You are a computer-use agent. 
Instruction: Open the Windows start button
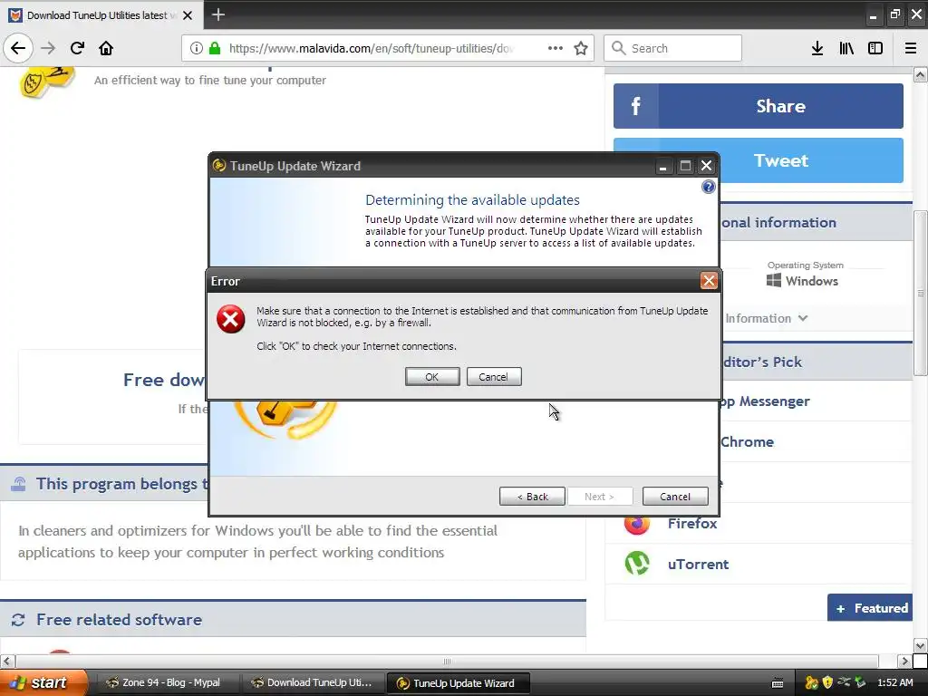tap(43, 683)
